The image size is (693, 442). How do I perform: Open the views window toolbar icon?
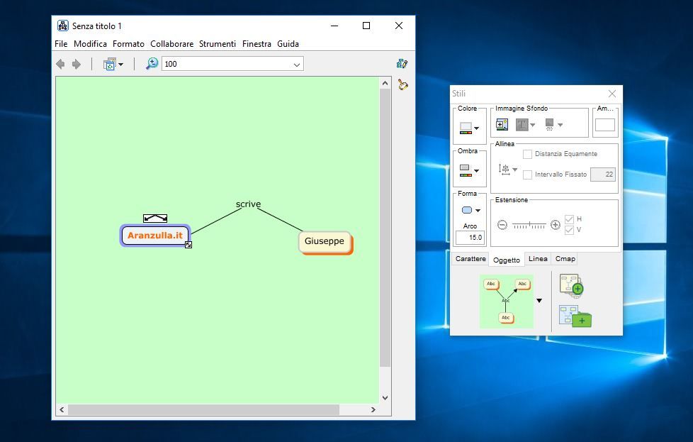coord(109,64)
